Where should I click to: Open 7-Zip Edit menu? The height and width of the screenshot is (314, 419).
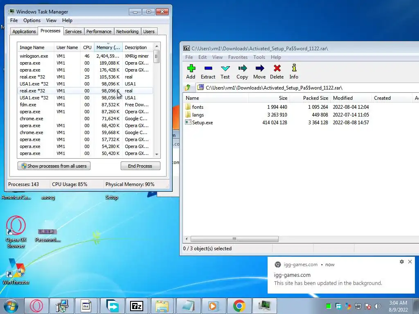coord(202,57)
